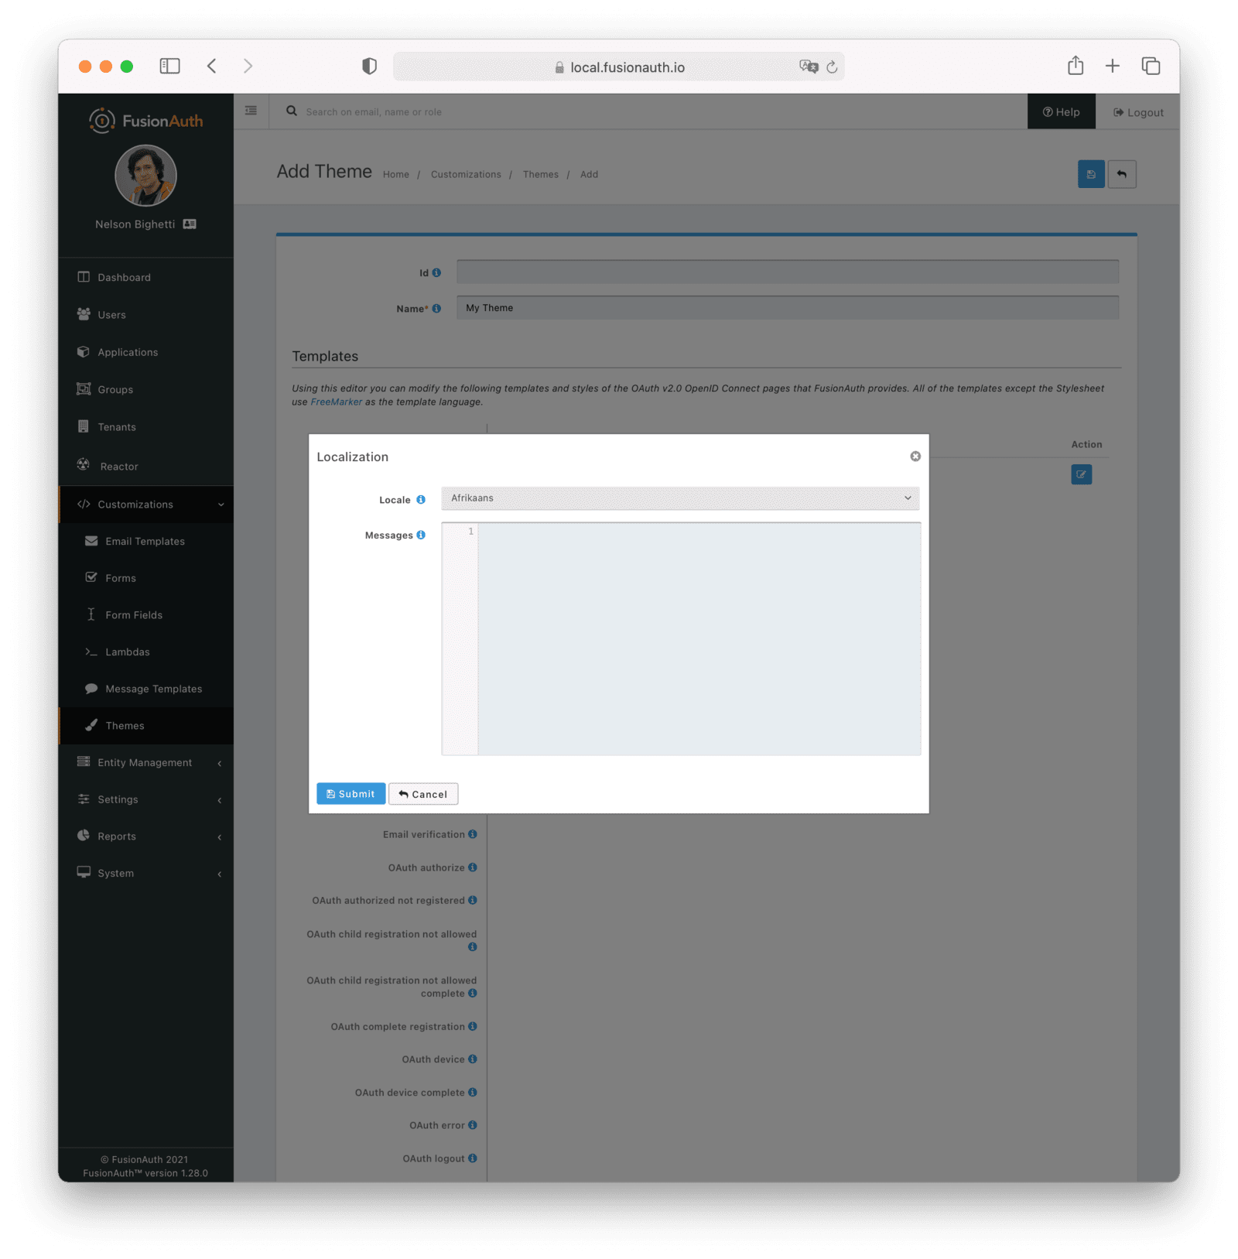Viewport: 1238px width, 1259px height.
Task: Expand the Settings menu
Action: 146,799
